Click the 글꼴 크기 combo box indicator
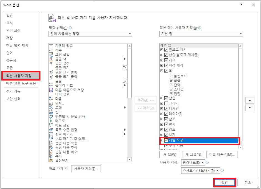This screenshot has width=261, height=189. click(125, 68)
